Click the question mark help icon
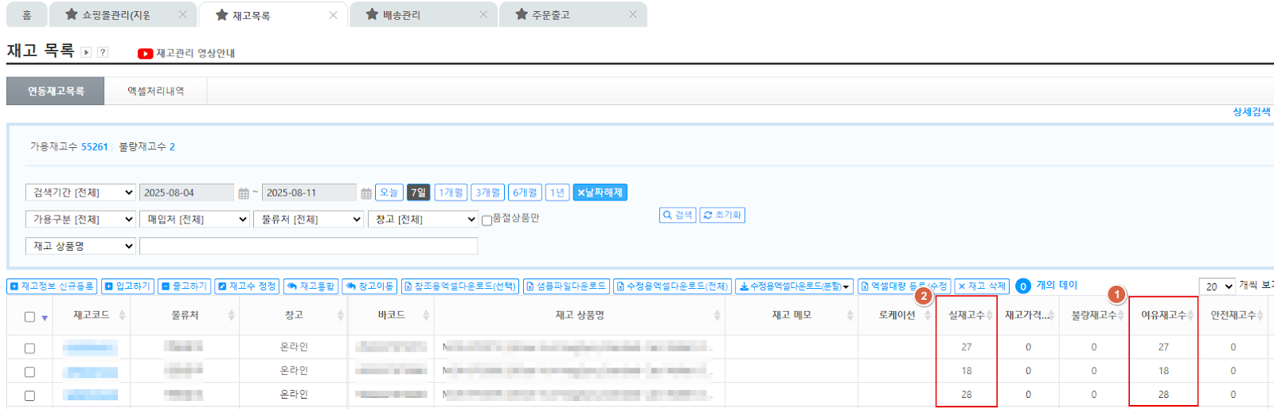 tap(103, 53)
